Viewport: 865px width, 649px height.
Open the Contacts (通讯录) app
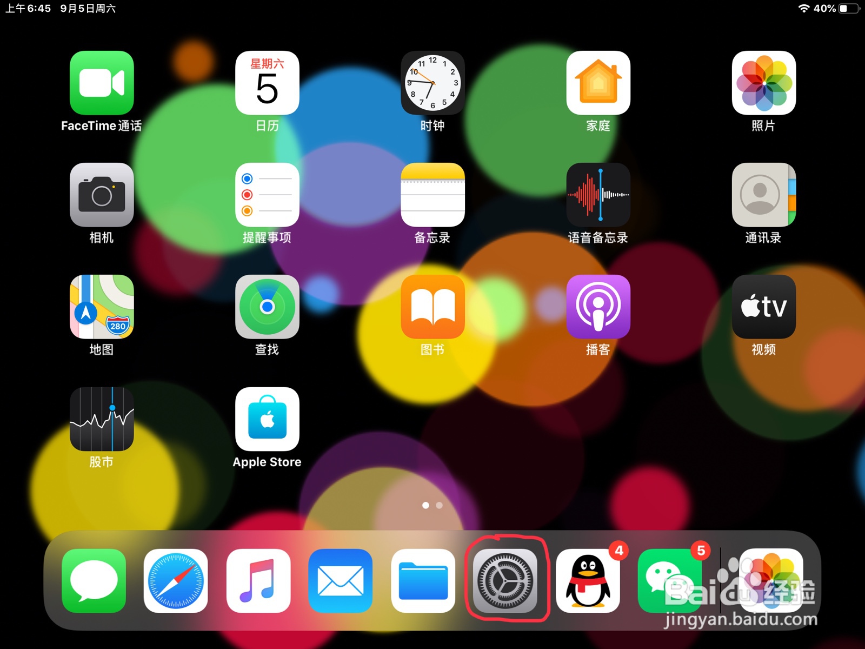click(763, 195)
